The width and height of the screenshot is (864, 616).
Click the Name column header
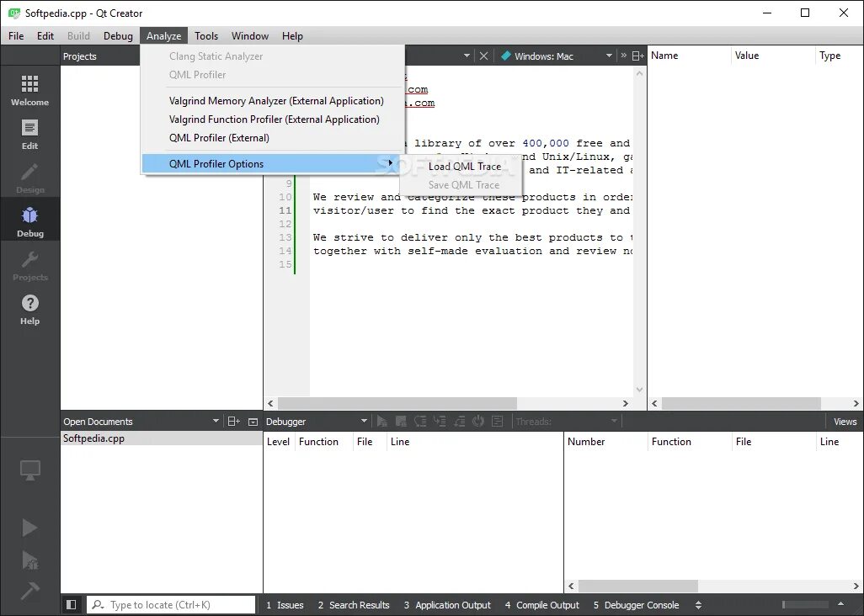689,56
